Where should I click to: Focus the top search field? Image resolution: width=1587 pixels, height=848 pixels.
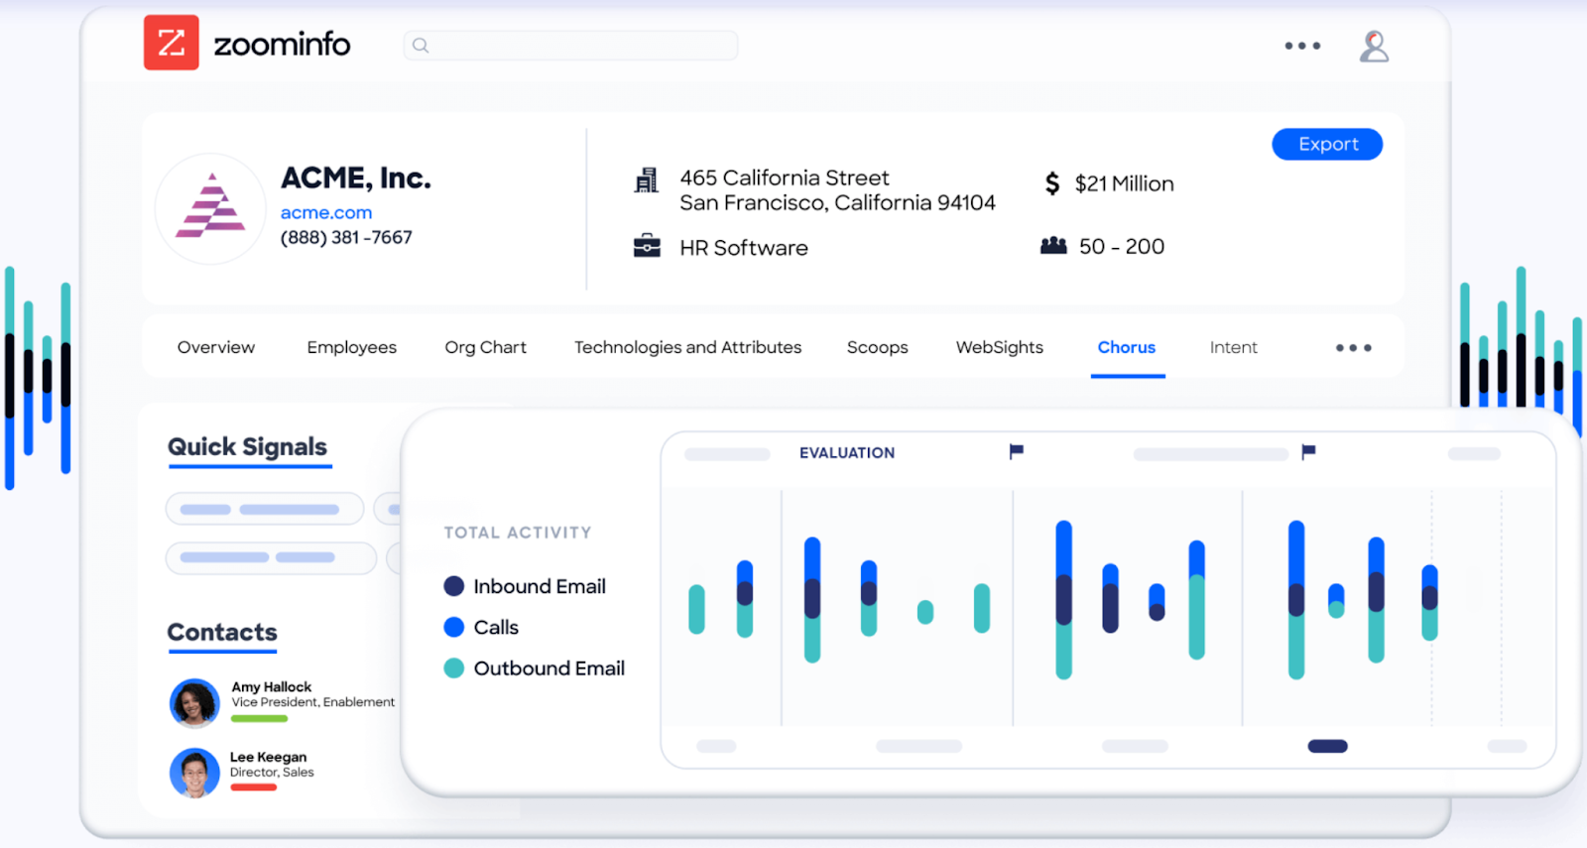[x=570, y=46]
